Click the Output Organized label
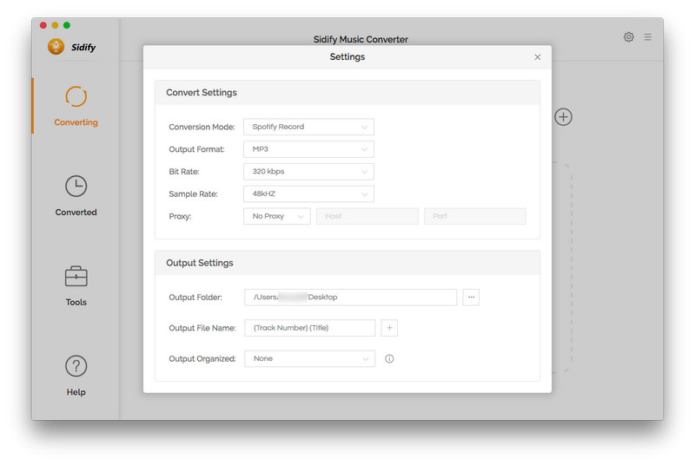This screenshot has width=695, height=465. [202, 359]
